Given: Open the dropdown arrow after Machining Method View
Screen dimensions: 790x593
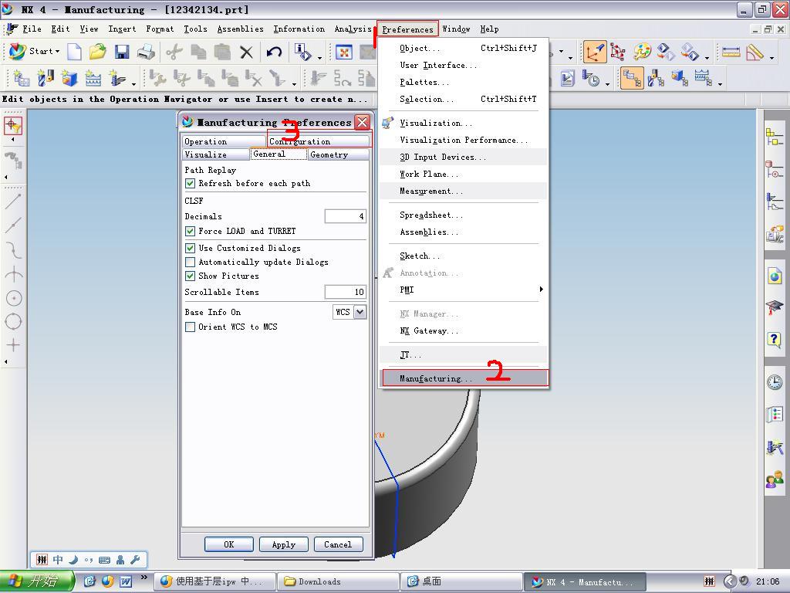Looking at the screenshot, I should click(x=720, y=83).
